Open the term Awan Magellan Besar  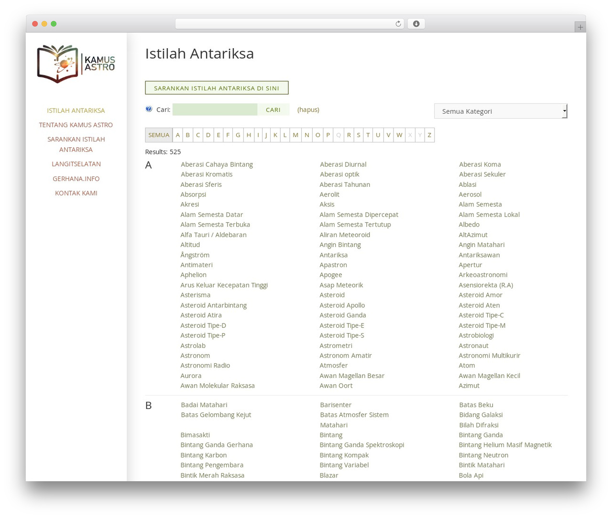(352, 376)
